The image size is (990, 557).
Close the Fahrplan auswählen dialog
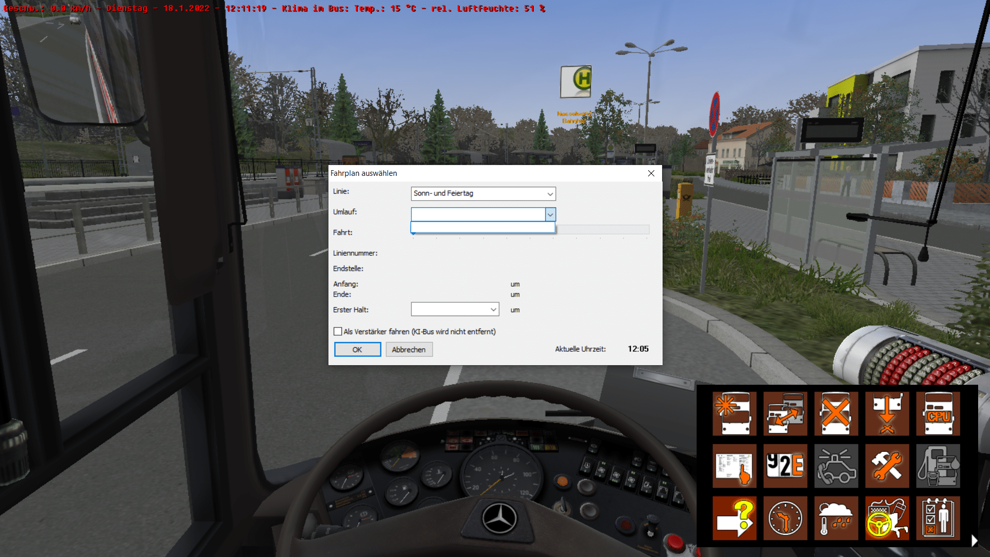pyautogui.click(x=651, y=173)
